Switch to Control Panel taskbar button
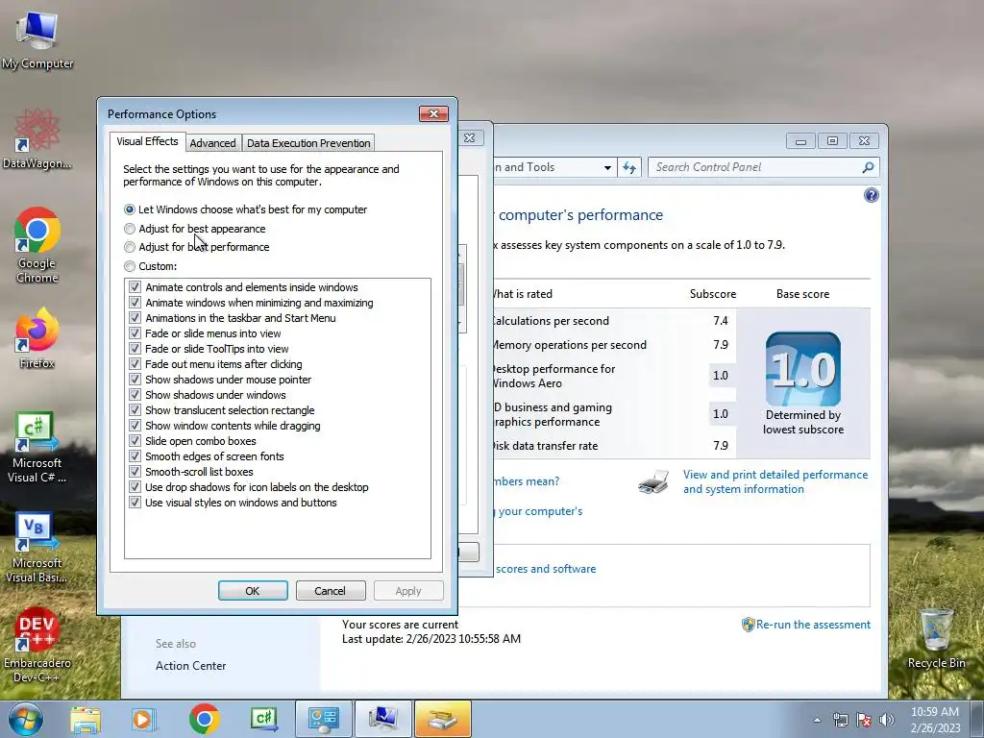Screen dimensions: 984x738 pos(324,719)
